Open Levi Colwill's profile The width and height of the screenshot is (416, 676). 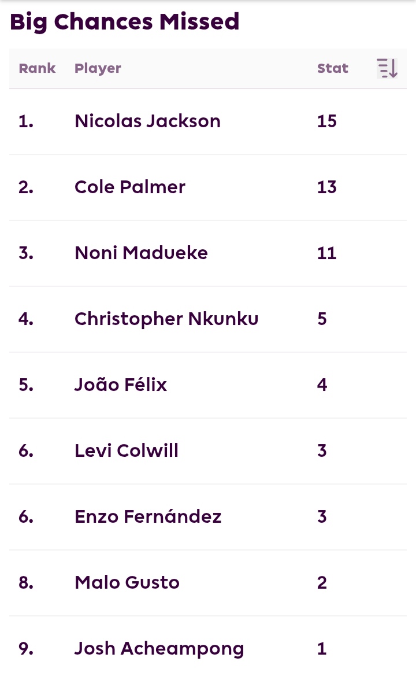pos(127,451)
